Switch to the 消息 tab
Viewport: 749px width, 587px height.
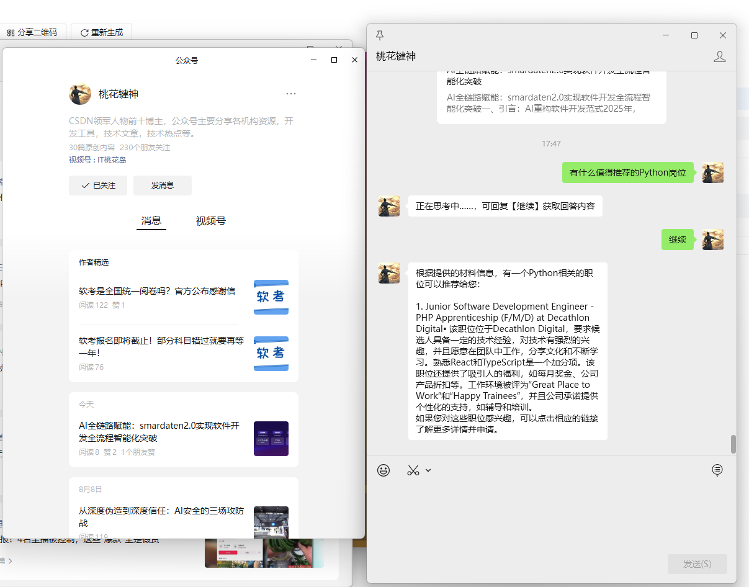151,221
